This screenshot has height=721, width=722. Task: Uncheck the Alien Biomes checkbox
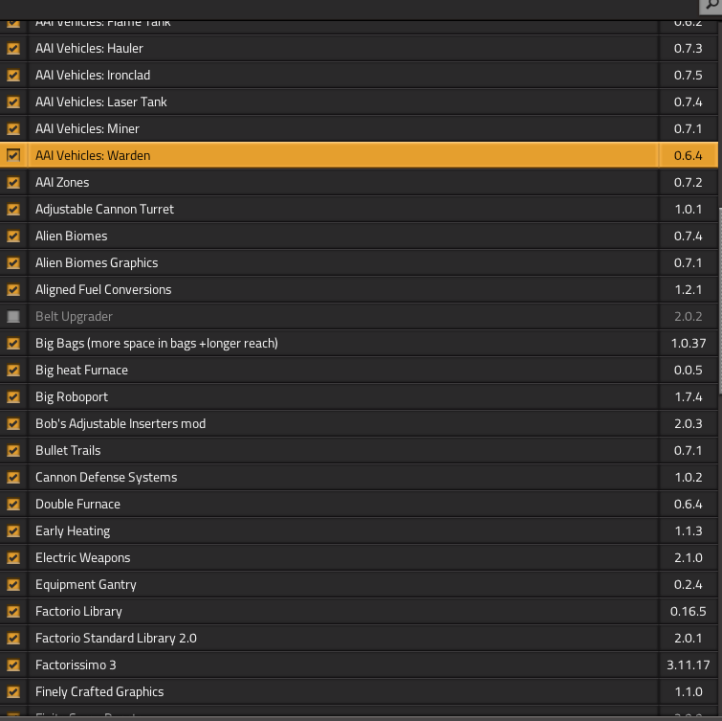pos(13,236)
